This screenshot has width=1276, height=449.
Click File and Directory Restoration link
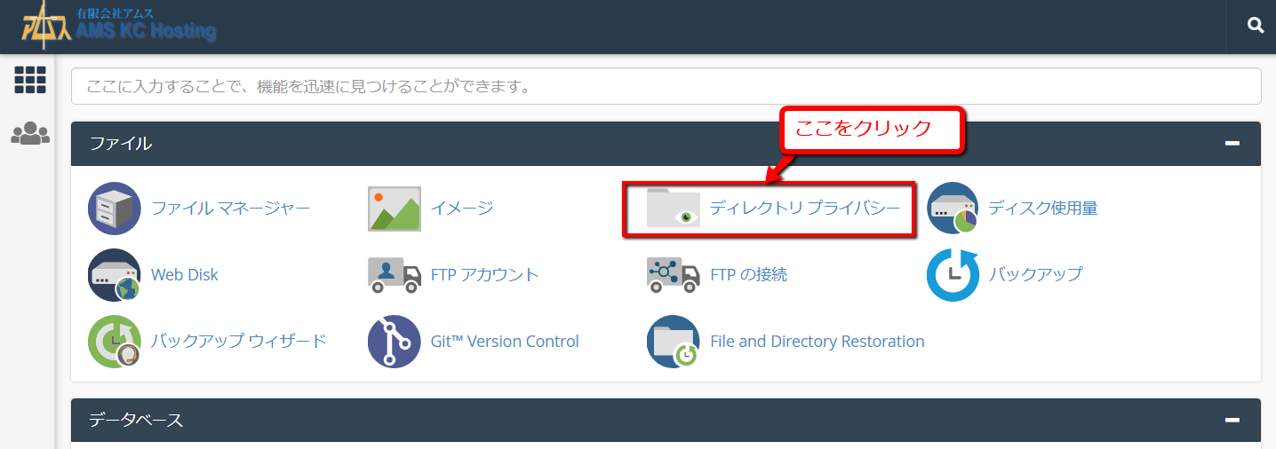click(817, 342)
